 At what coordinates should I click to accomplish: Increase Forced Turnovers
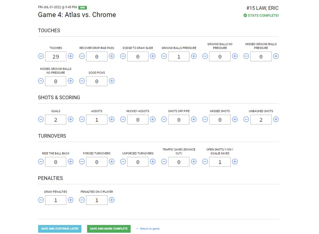pos(112,161)
